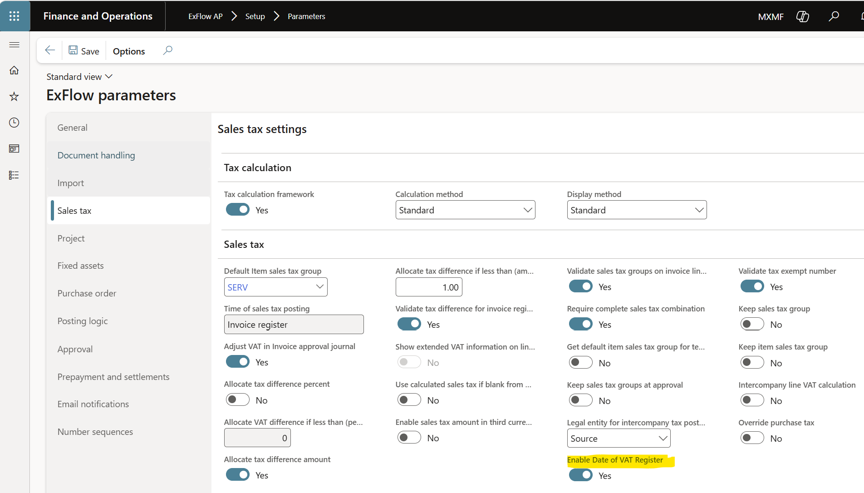
Task: Enable Keep sales tax group switch
Action: tap(752, 324)
